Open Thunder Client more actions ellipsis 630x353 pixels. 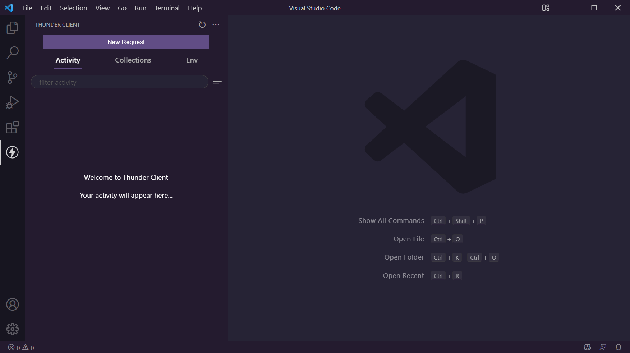coord(216,24)
